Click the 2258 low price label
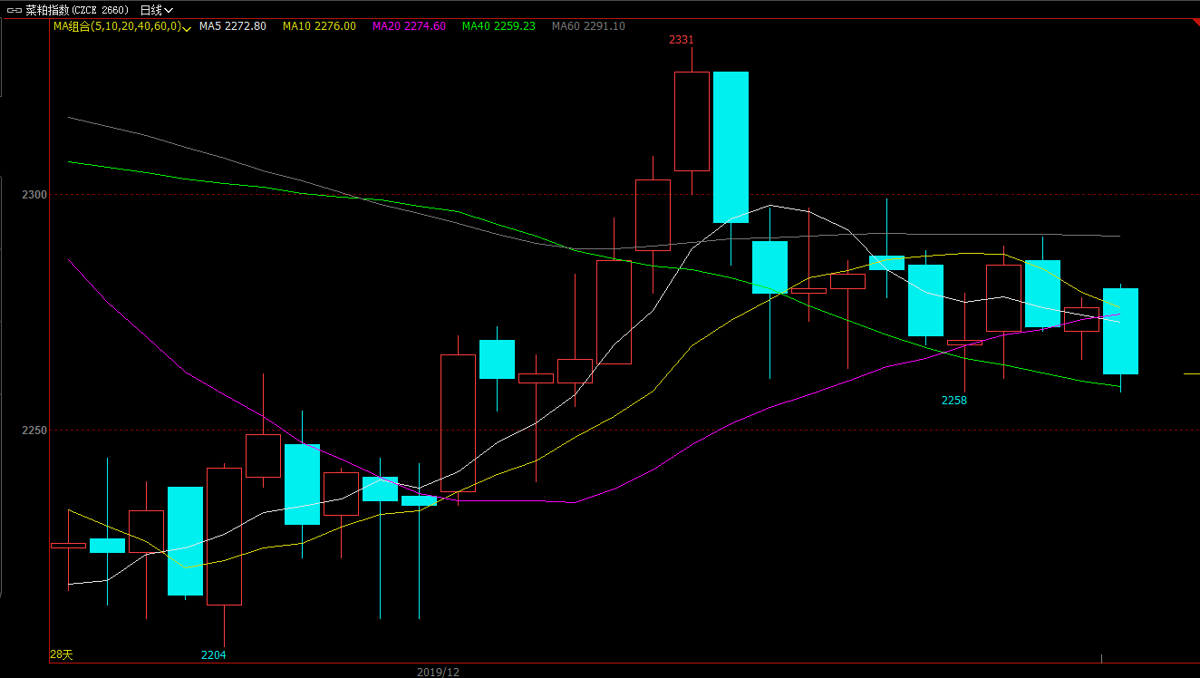Viewport: 1200px width, 678px height. 954,400
